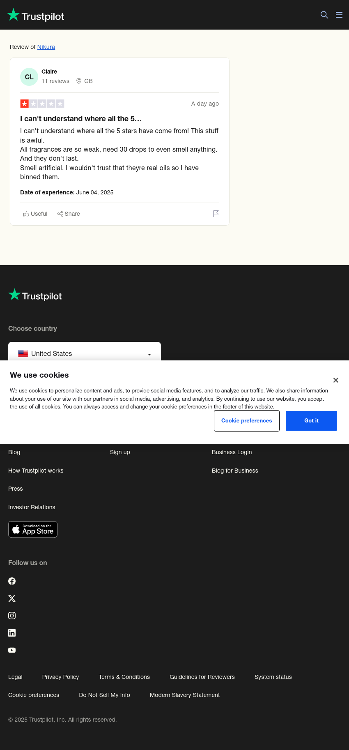Expand the United States country dropdown
Screen dimensions: 349x750
(85, 352)
